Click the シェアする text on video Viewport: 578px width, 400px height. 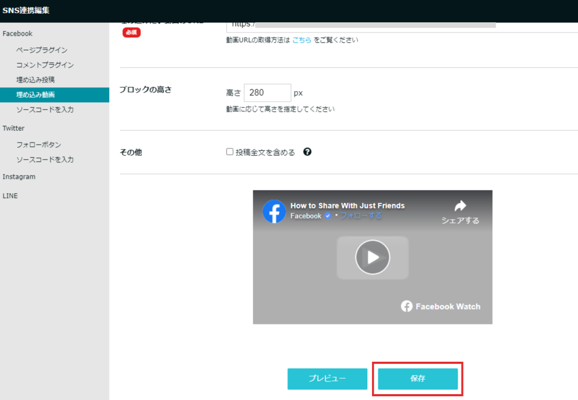(460, 220)
